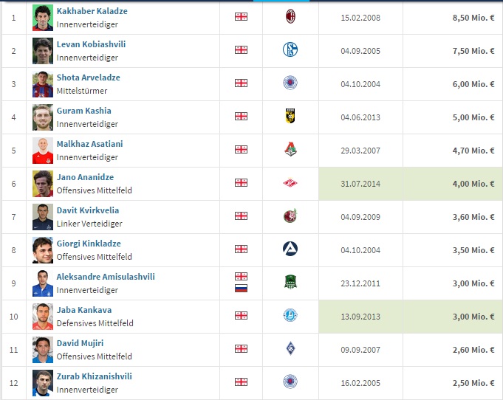The width and height of the screenshot is (503, 400).
Task: Follow the Zurab Khizanishvili player link
Action: [x=94, y=376]
